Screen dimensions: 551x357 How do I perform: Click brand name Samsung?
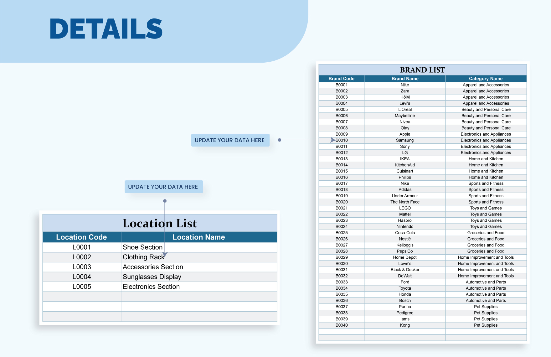[405, 140]
